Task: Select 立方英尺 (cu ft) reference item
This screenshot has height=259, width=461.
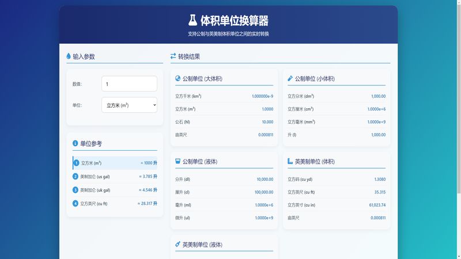Action: click(x=115, y=203)
